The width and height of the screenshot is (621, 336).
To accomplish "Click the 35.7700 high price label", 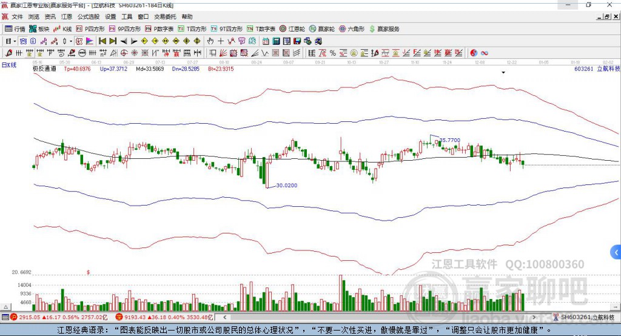I will coord(450,140).
